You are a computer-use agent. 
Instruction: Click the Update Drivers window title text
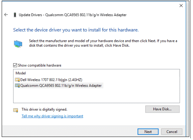click(x=73, y=15)
